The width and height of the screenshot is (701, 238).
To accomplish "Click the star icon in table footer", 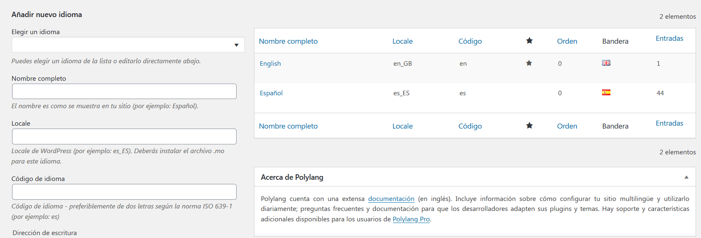I will click(529, 126).
